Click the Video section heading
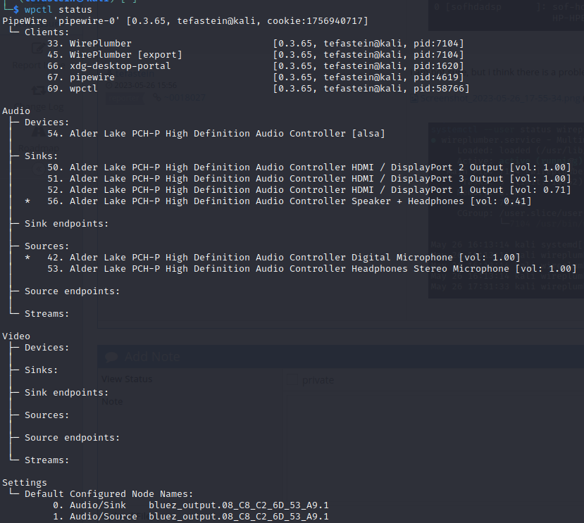This screenshot has height=523, width=584. coord(16,336)
